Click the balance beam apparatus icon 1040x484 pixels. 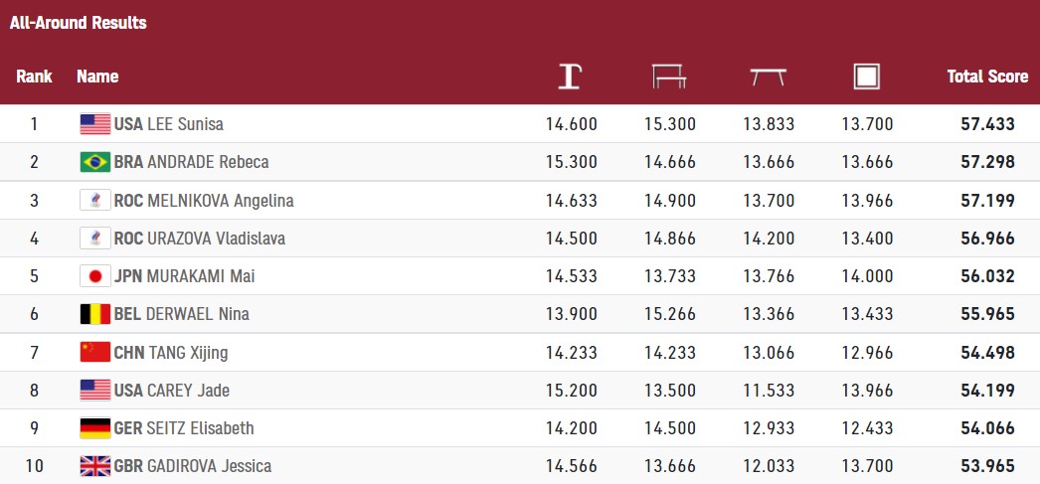(x=768, y=77)
